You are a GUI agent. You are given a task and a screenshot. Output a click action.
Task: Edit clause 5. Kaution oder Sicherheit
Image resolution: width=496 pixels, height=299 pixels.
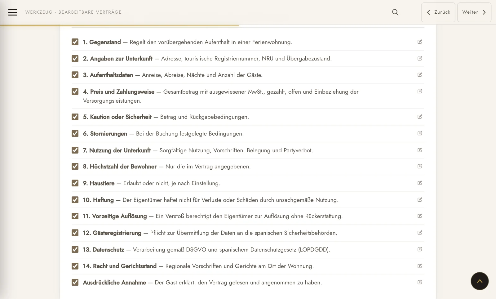pos(420,117)
